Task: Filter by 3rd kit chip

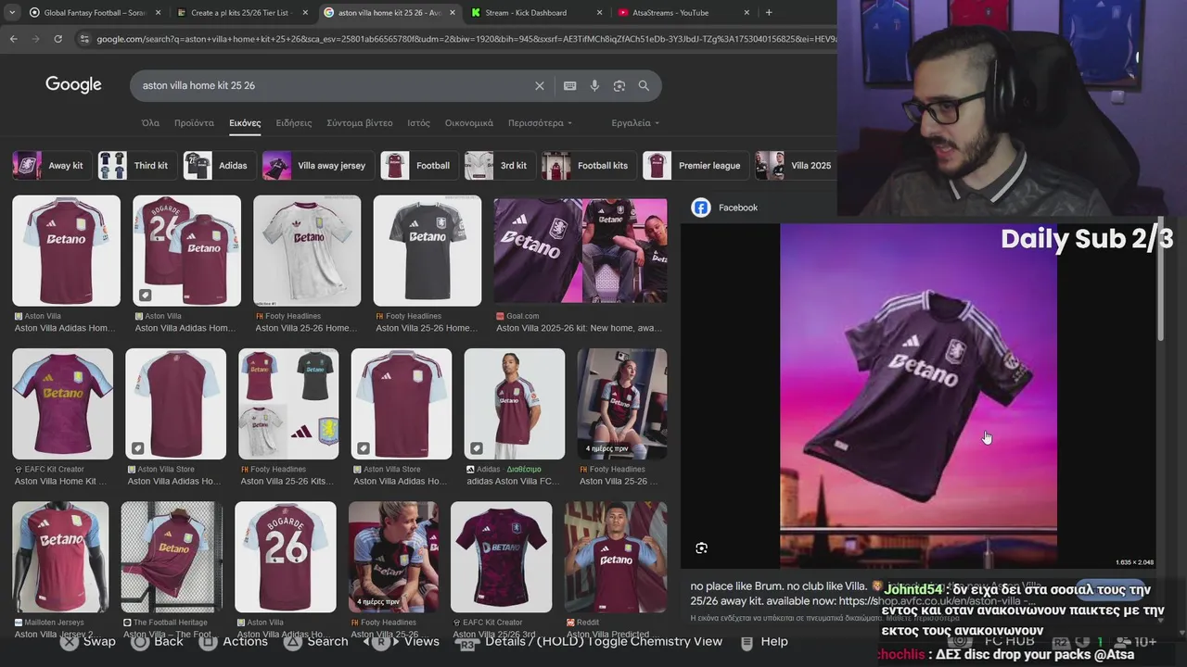Action: [x=499, y=166]
